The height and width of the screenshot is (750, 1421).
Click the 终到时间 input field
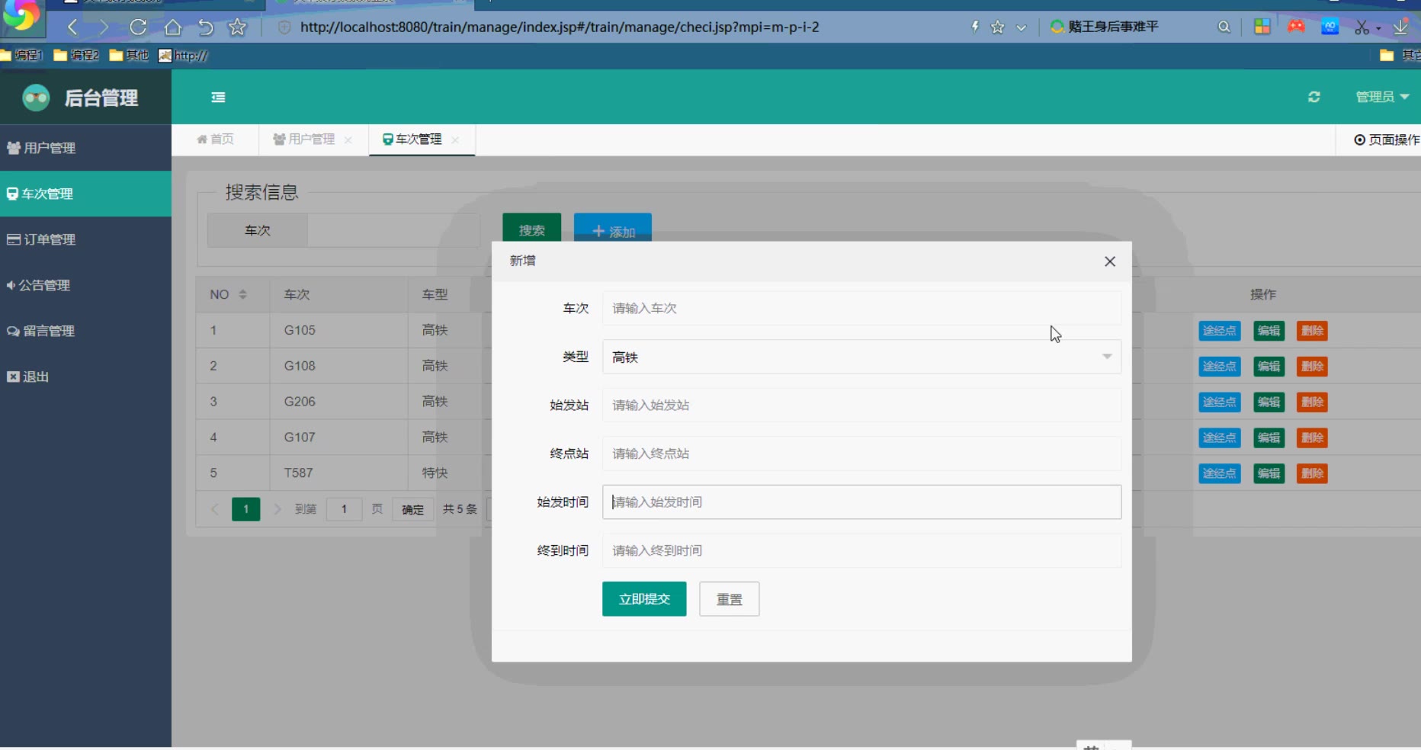click(861, 550)
